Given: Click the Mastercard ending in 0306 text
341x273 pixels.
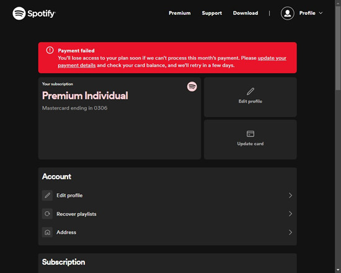Looking at the screenshot, I should point(74,108).
